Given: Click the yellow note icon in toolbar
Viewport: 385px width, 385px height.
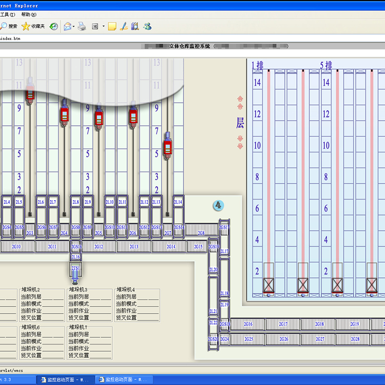Looking at the screenshot, I should [x=112, y=26].
